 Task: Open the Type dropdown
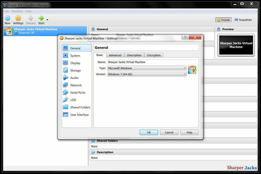tap(185, 68)
